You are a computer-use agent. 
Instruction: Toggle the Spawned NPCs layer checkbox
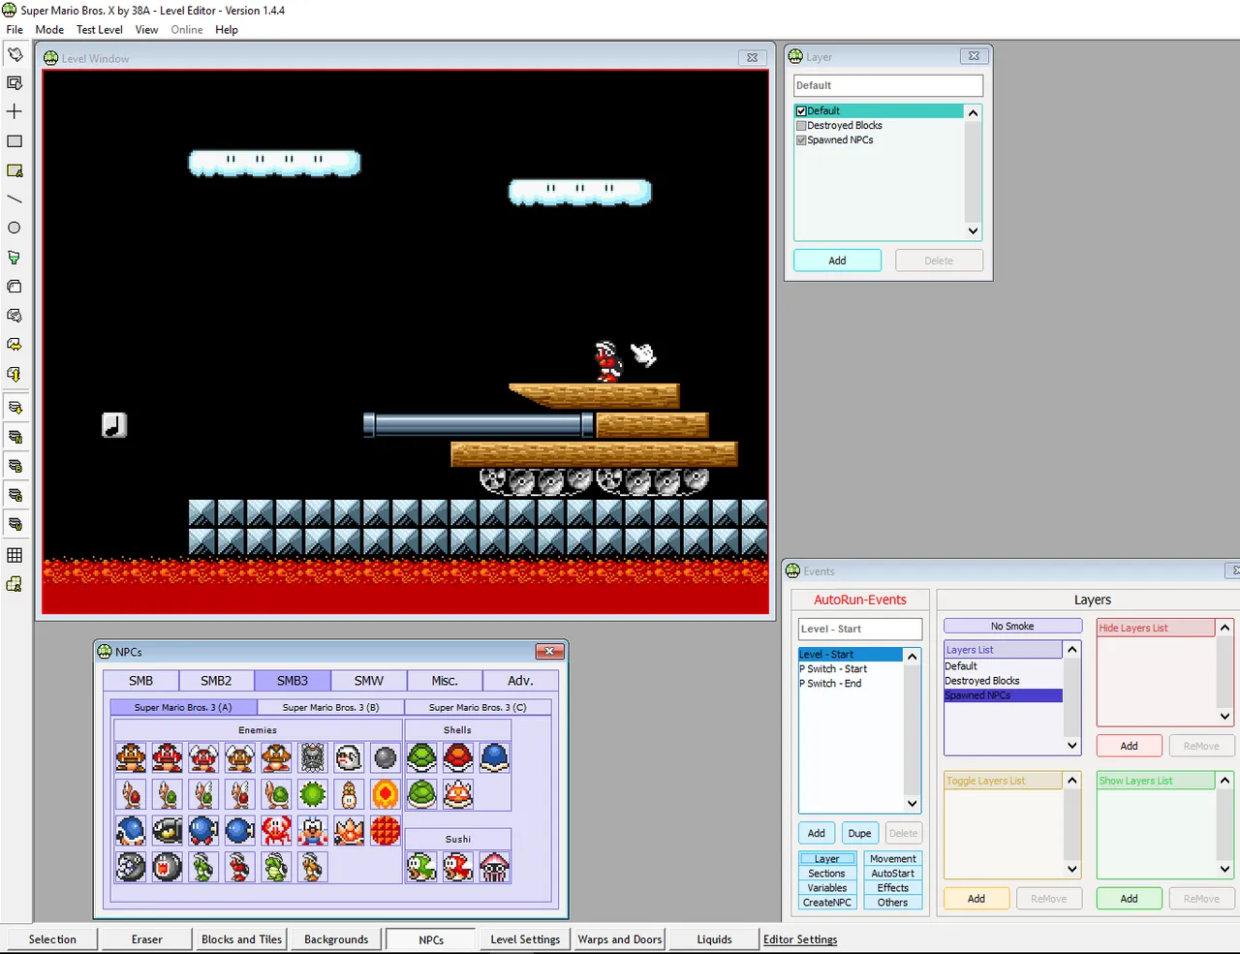[x=801, y=140]
